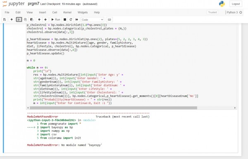248x159 pixels.
Task: Click the Trusted notebook indicator
Action: pos(212,12)
